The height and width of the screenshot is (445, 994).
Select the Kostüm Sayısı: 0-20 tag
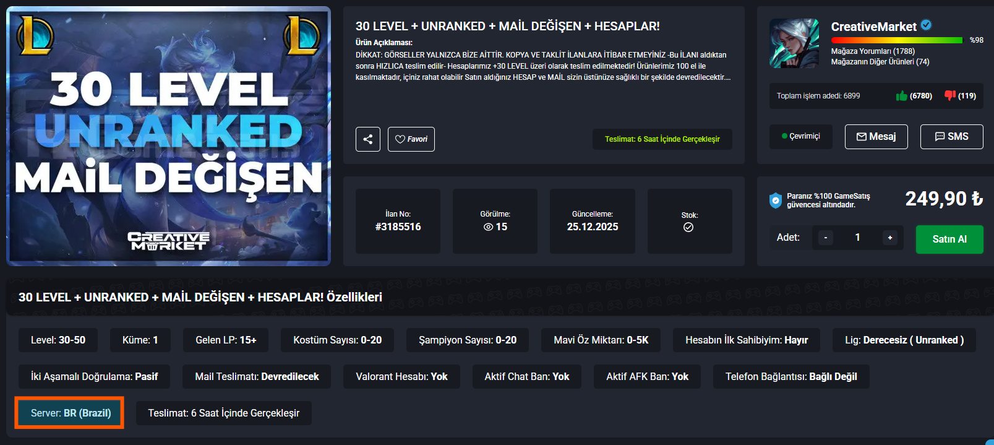coord(337,340)
